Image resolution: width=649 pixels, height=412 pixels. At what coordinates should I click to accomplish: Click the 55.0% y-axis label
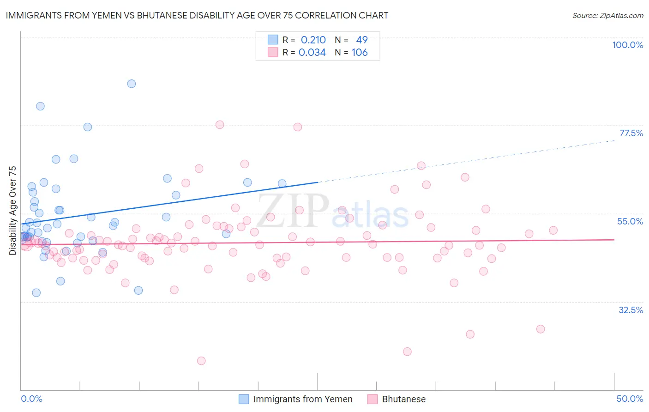pyautogui.click(x=630, y=221)
